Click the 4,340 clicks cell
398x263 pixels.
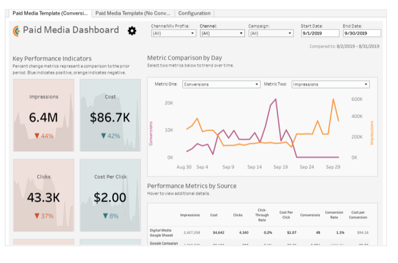[243, 233]
